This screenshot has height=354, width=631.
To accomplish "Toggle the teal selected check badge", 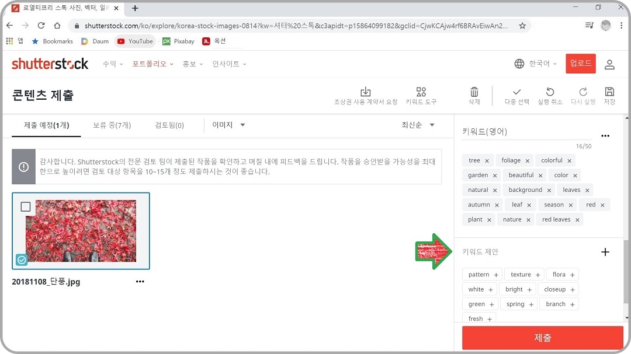I will [22, 260].
